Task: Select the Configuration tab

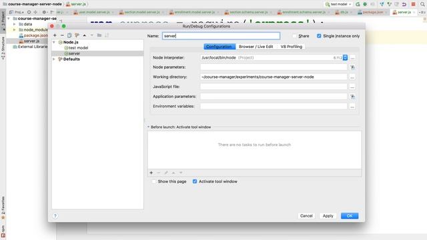Action: tap(219, 47)
